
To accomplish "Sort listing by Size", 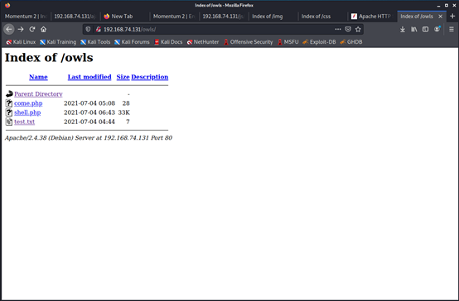I will click(123, 77).
